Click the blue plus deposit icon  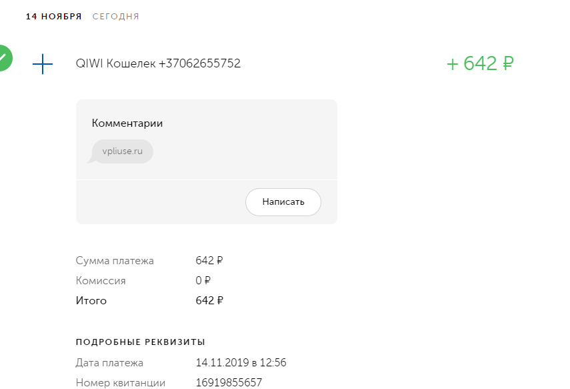pos(43,64)
